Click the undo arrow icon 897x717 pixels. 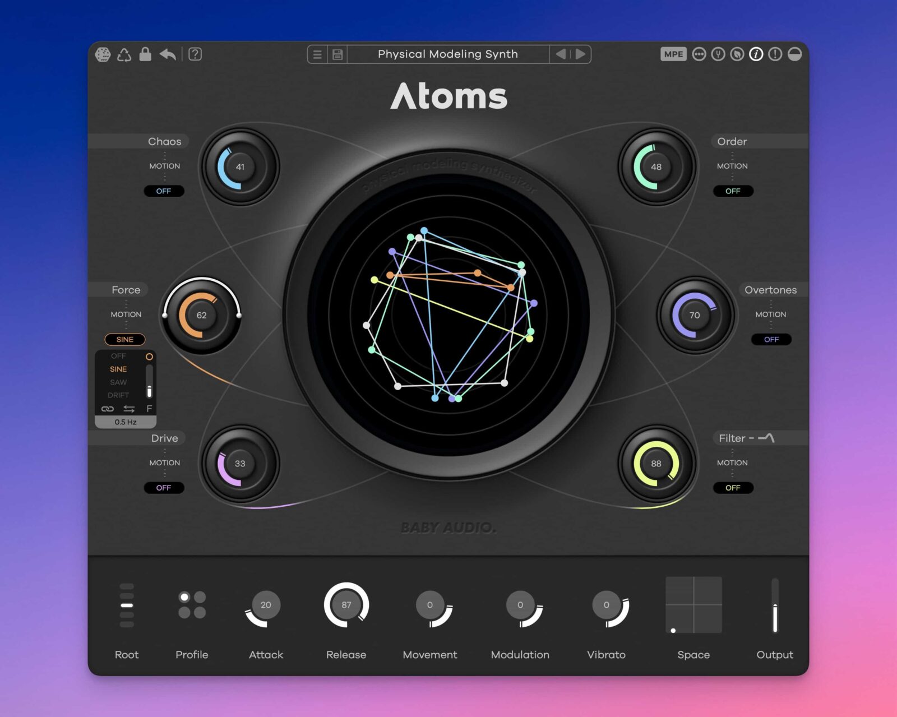(x=168, y=54)
